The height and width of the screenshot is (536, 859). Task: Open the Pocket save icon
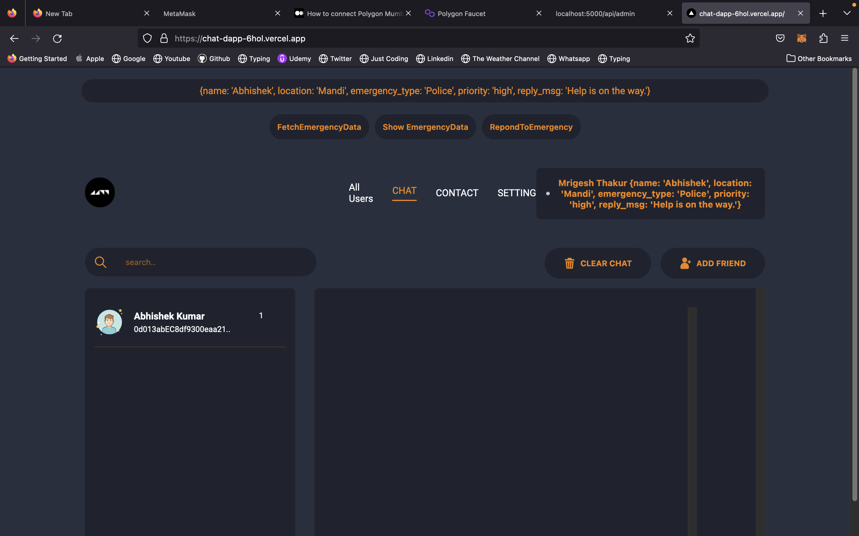point(780,38)
